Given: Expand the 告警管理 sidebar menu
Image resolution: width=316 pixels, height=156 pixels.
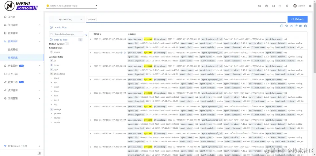Looking at the screenshot, I should click(x=22, y=66).
